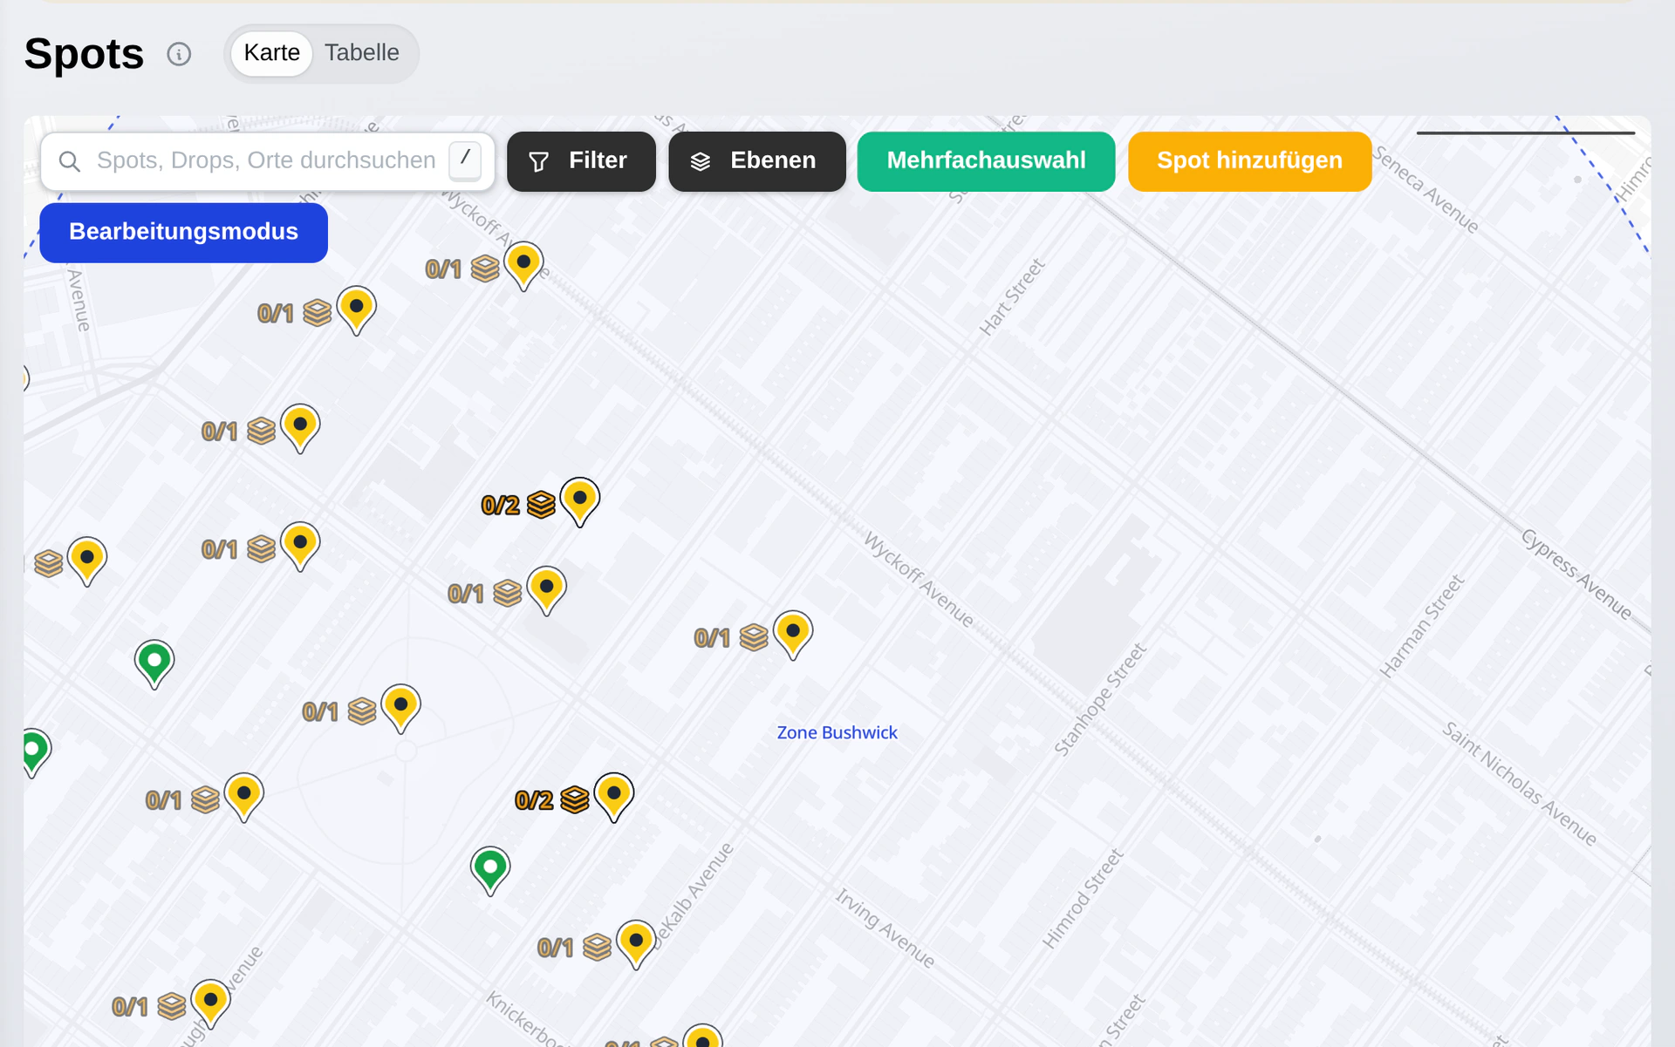Activate Bearbeitungsmodus

183,233
